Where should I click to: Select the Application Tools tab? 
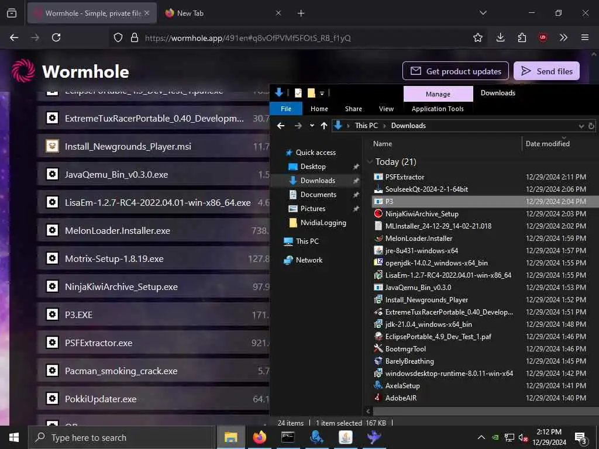point(438,109)
